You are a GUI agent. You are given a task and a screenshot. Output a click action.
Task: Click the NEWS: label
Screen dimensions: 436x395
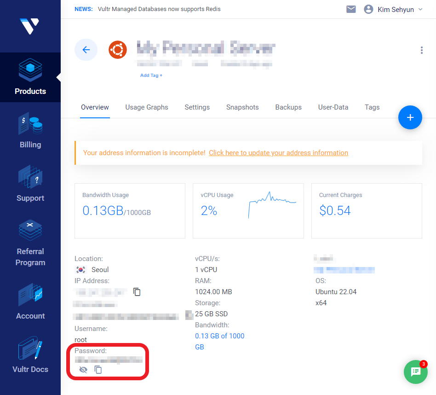coord(83,9)
